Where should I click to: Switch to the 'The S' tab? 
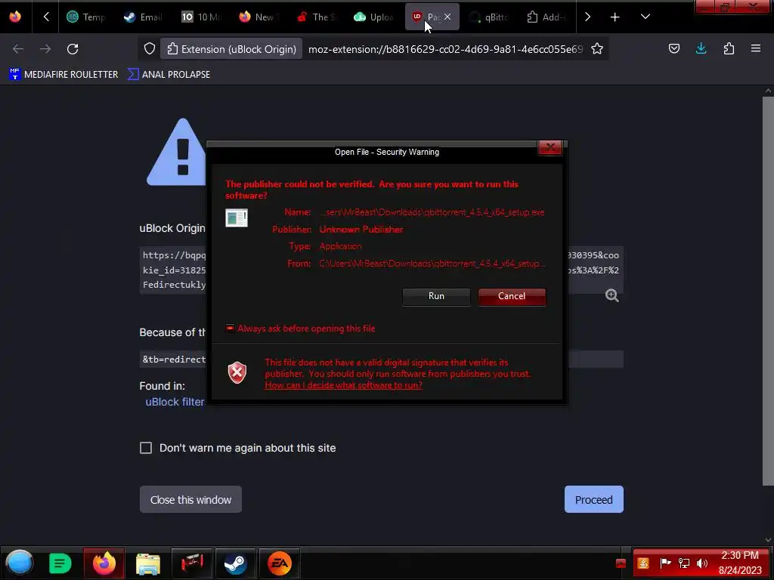coord(316,17)
